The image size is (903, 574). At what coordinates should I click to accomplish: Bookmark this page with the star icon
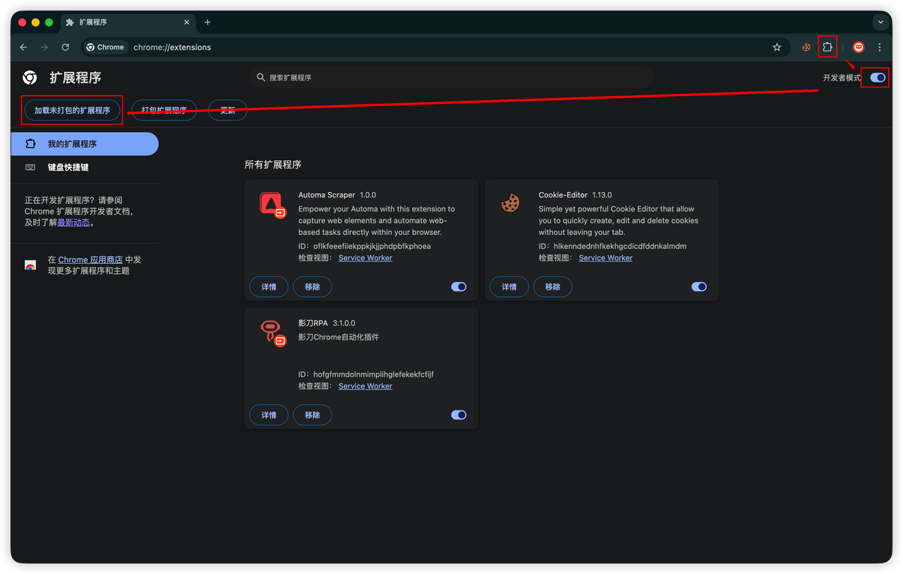[777, 47]
